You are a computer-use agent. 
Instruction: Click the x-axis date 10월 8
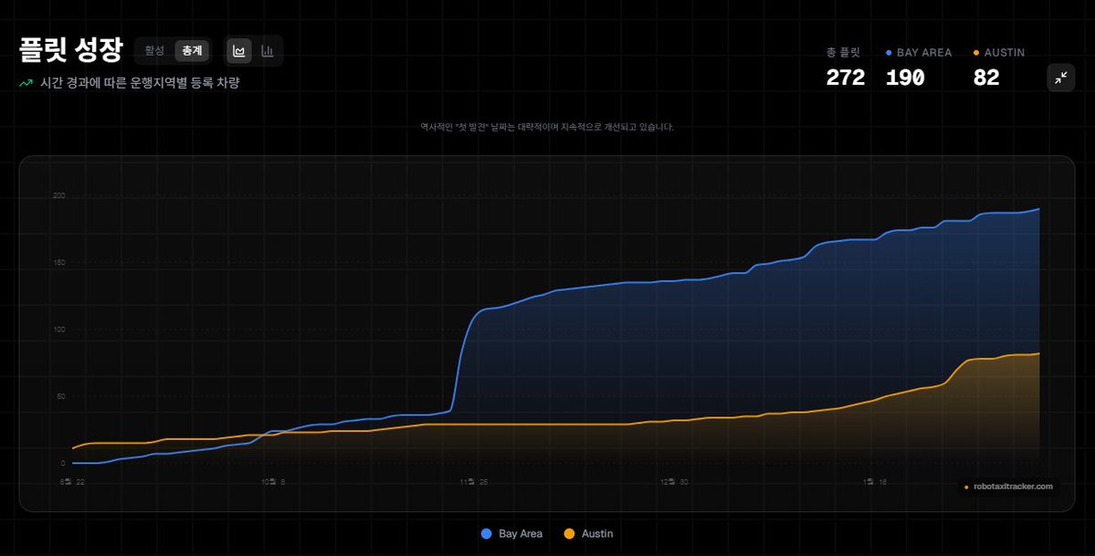tap(273, 482)
